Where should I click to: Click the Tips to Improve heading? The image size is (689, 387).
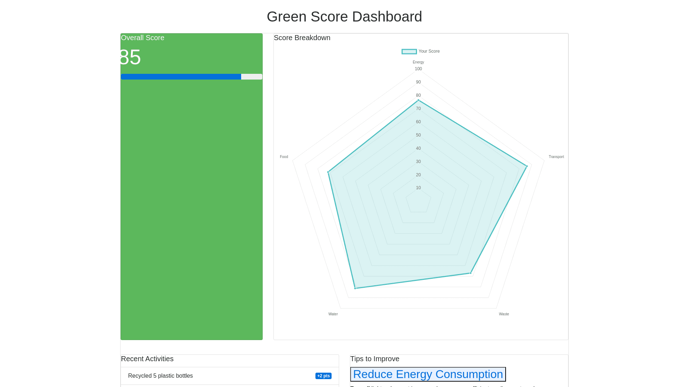375,359
